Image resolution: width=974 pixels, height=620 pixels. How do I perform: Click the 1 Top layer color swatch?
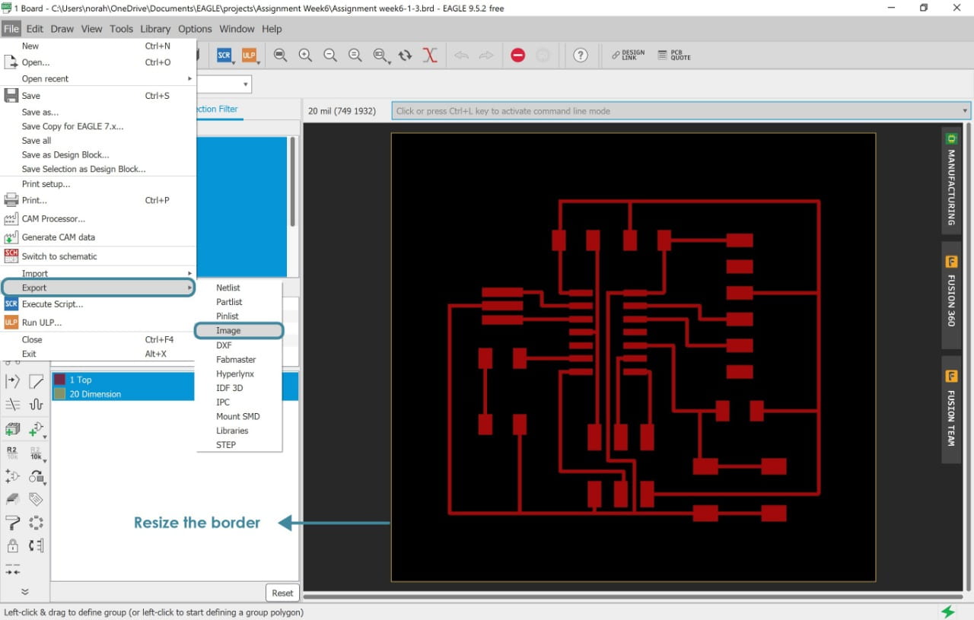59,380
